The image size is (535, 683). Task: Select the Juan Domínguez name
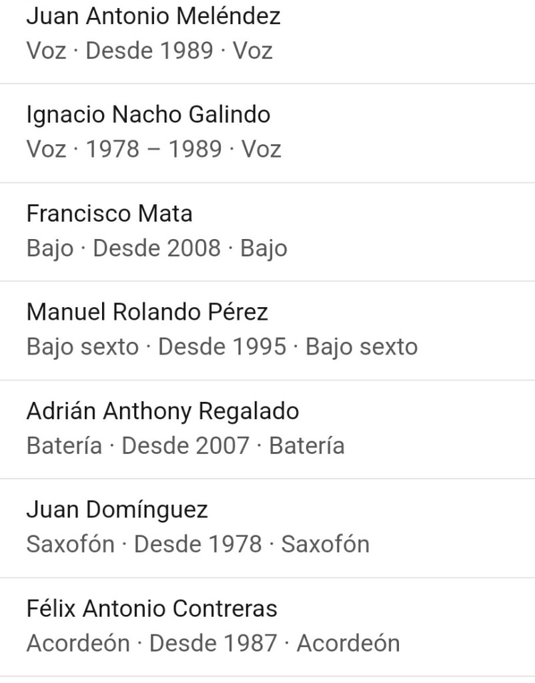point(117,509)
